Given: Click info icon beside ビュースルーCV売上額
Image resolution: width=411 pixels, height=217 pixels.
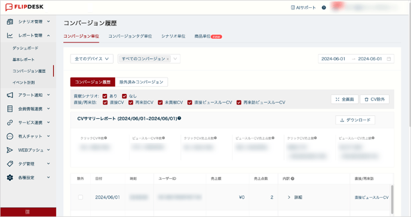Looking at the screenshot, I should coord(373,137).
